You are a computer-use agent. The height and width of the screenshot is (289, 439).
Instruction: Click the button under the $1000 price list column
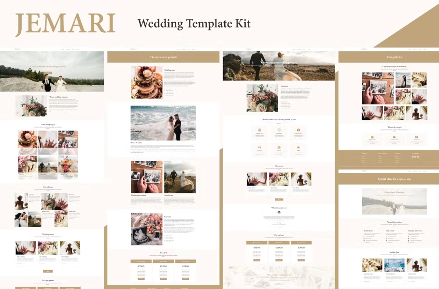coord(141,279)
